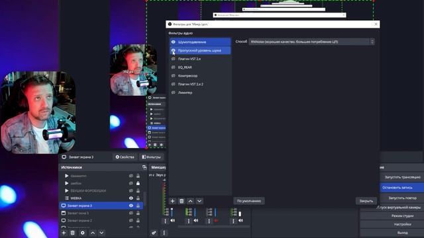Select the webcam thumbnail inside the OBS preview
Screen dimensions: 424x238
coord(134,70)
